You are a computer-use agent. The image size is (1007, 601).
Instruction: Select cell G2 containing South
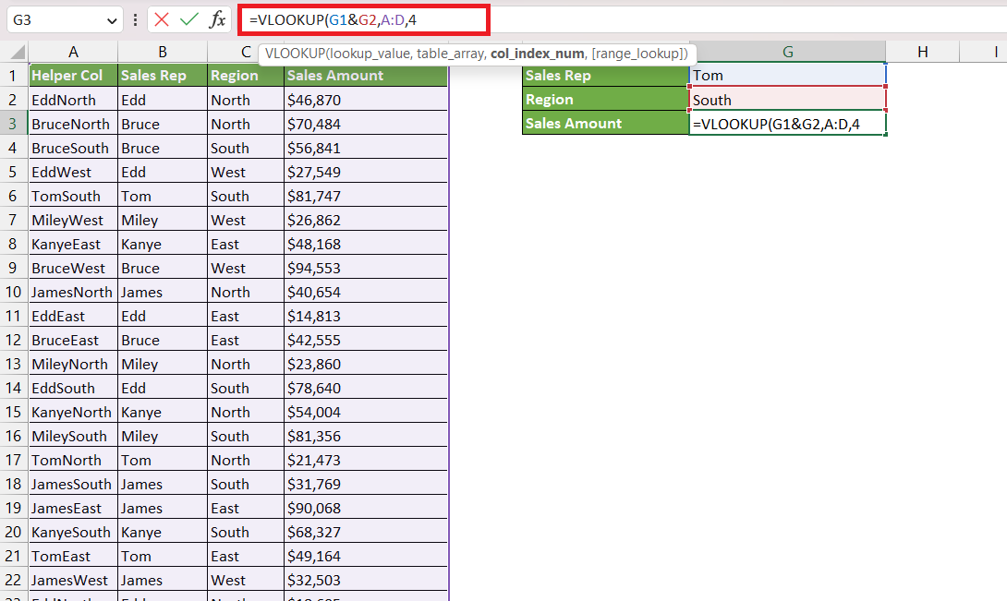point(787,100)
